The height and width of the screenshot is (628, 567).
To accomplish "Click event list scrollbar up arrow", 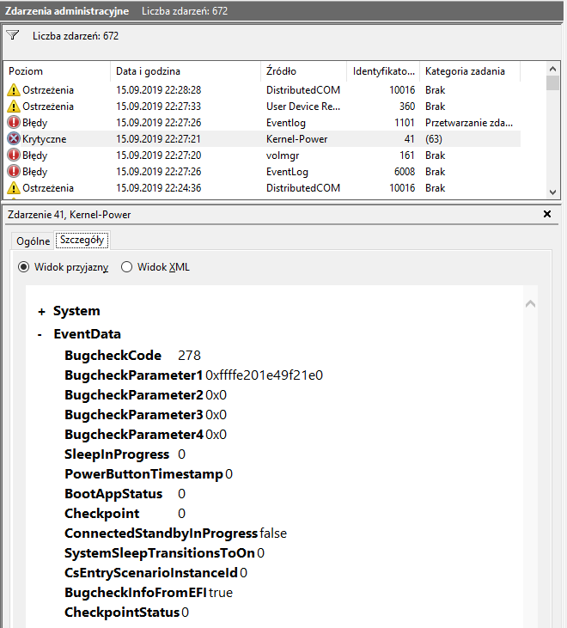I will coord(553,69).
